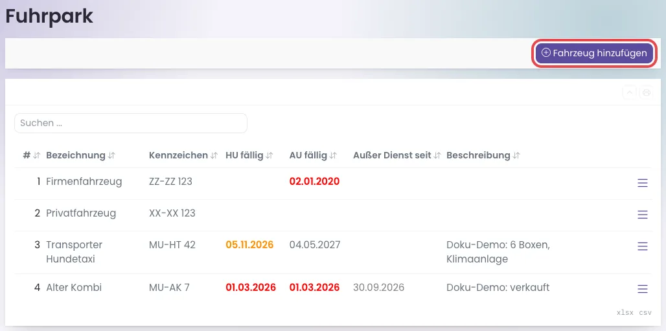Click the Außer Dienst date 30.09.2026
The width and height of the screenshot is (666, 331).
pyautogui.click(x=378, y=288)
